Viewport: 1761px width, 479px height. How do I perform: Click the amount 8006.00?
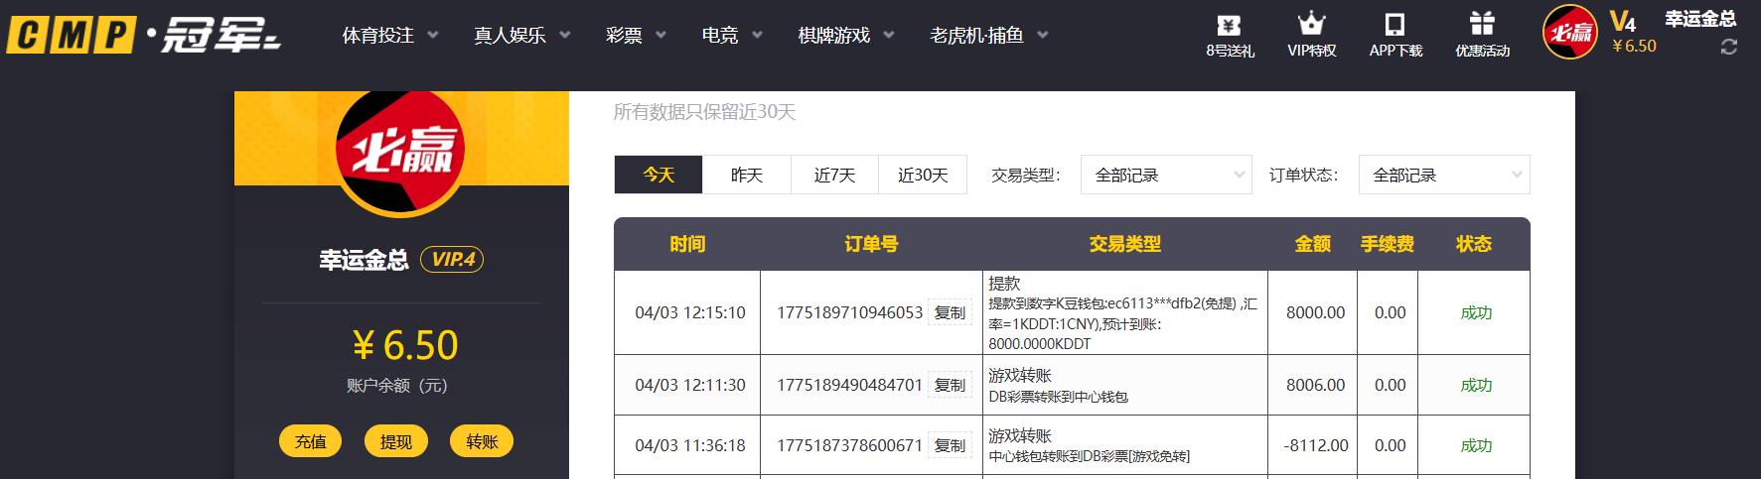tap(1315, 385)
